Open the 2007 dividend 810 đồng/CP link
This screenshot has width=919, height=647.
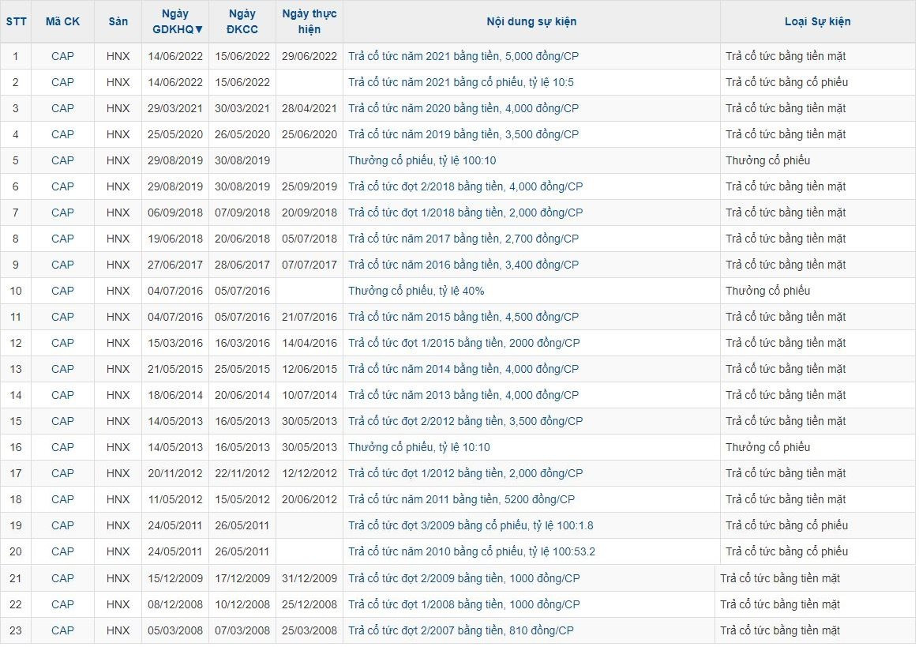coord(460,630)
